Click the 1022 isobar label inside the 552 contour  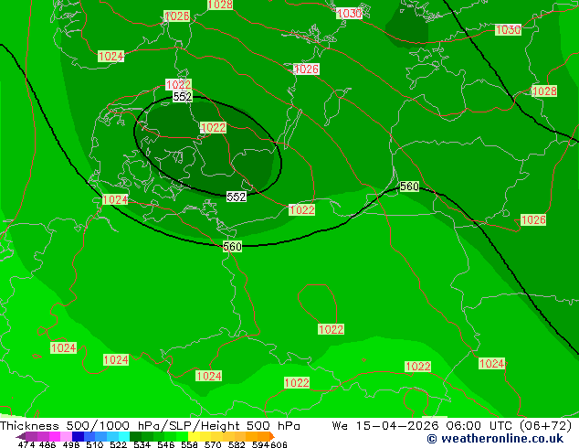tap(213, 127)
